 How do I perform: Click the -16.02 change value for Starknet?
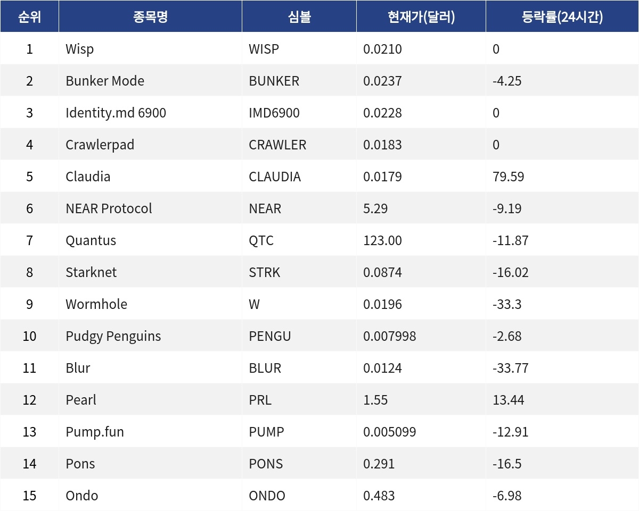(511, 272)
